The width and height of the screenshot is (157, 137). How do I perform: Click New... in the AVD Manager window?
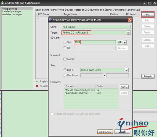pos(148,15)
